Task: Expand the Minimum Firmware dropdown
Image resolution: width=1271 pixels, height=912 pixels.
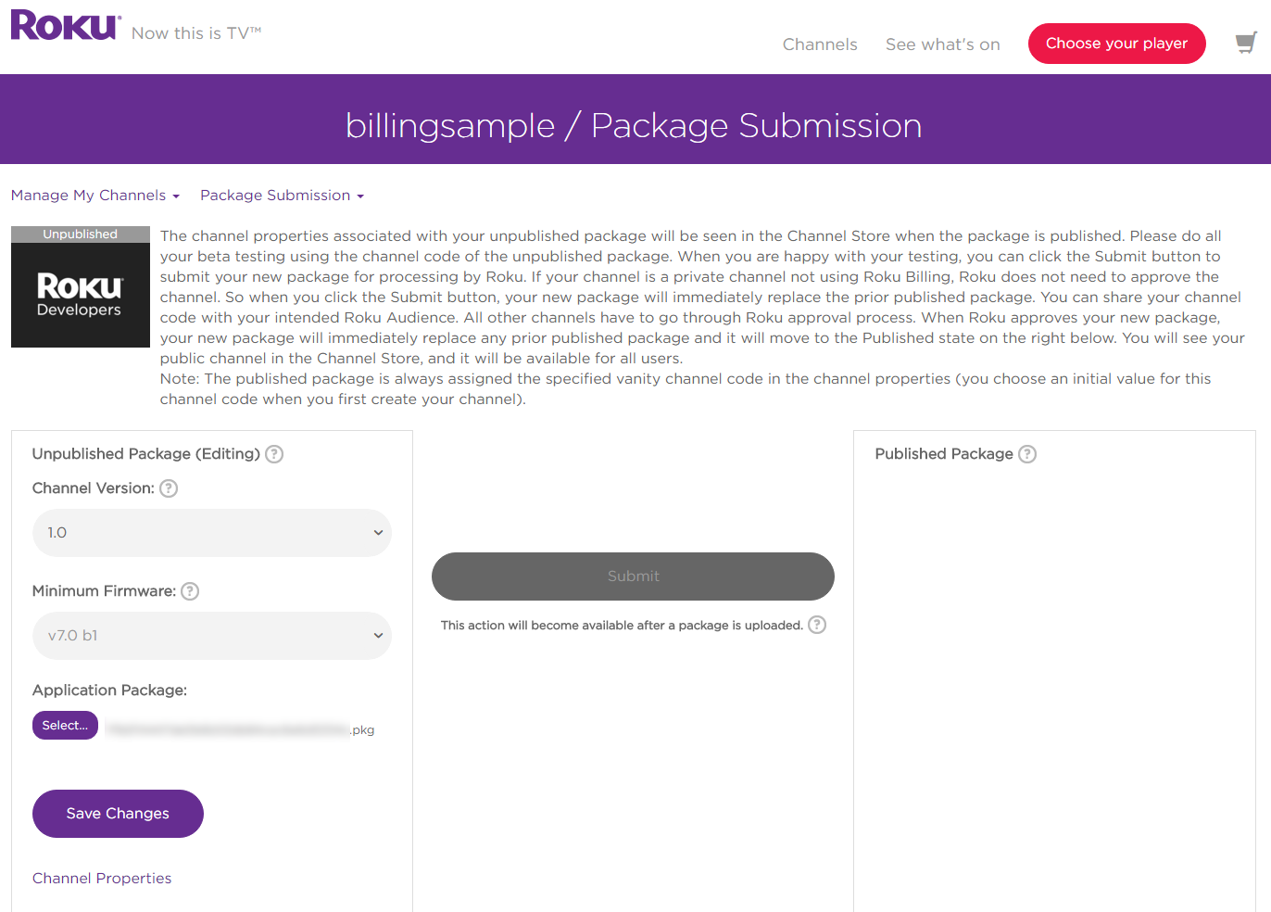Action: point(212,636)
